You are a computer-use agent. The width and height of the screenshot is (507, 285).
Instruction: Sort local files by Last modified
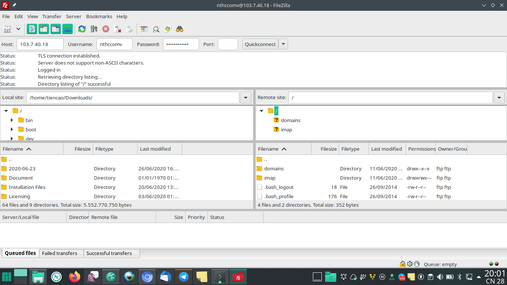pyautogui.click(x=160, y=149)
